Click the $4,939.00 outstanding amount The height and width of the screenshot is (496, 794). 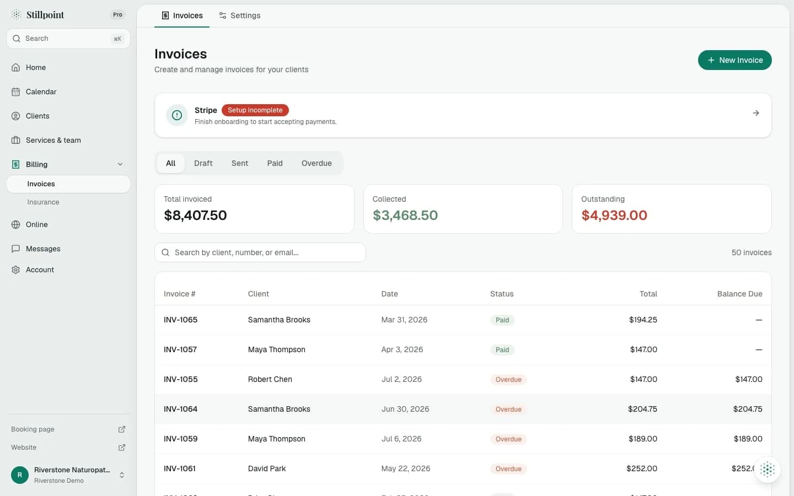pos(614,215)
